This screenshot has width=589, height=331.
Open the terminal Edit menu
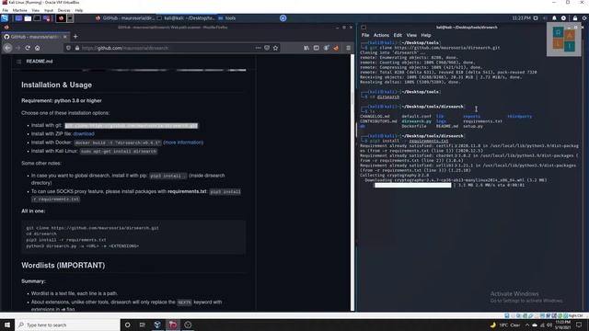click(x=398, y=35)
